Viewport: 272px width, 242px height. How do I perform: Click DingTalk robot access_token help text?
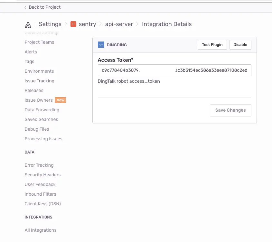click(x=129, y=81)
